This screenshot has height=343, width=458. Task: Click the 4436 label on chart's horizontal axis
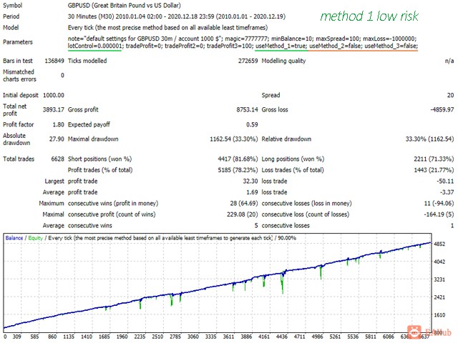(x=281, y=337)
